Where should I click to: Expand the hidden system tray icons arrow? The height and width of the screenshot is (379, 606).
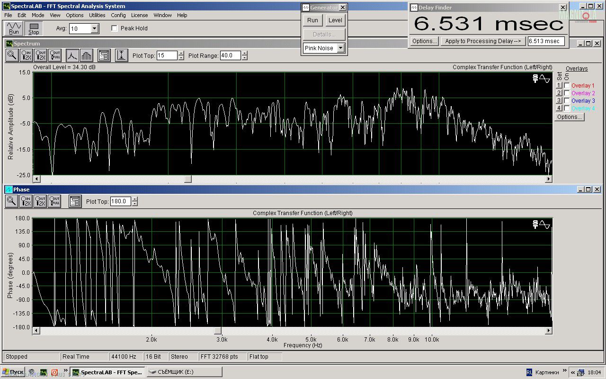point(572,372)
